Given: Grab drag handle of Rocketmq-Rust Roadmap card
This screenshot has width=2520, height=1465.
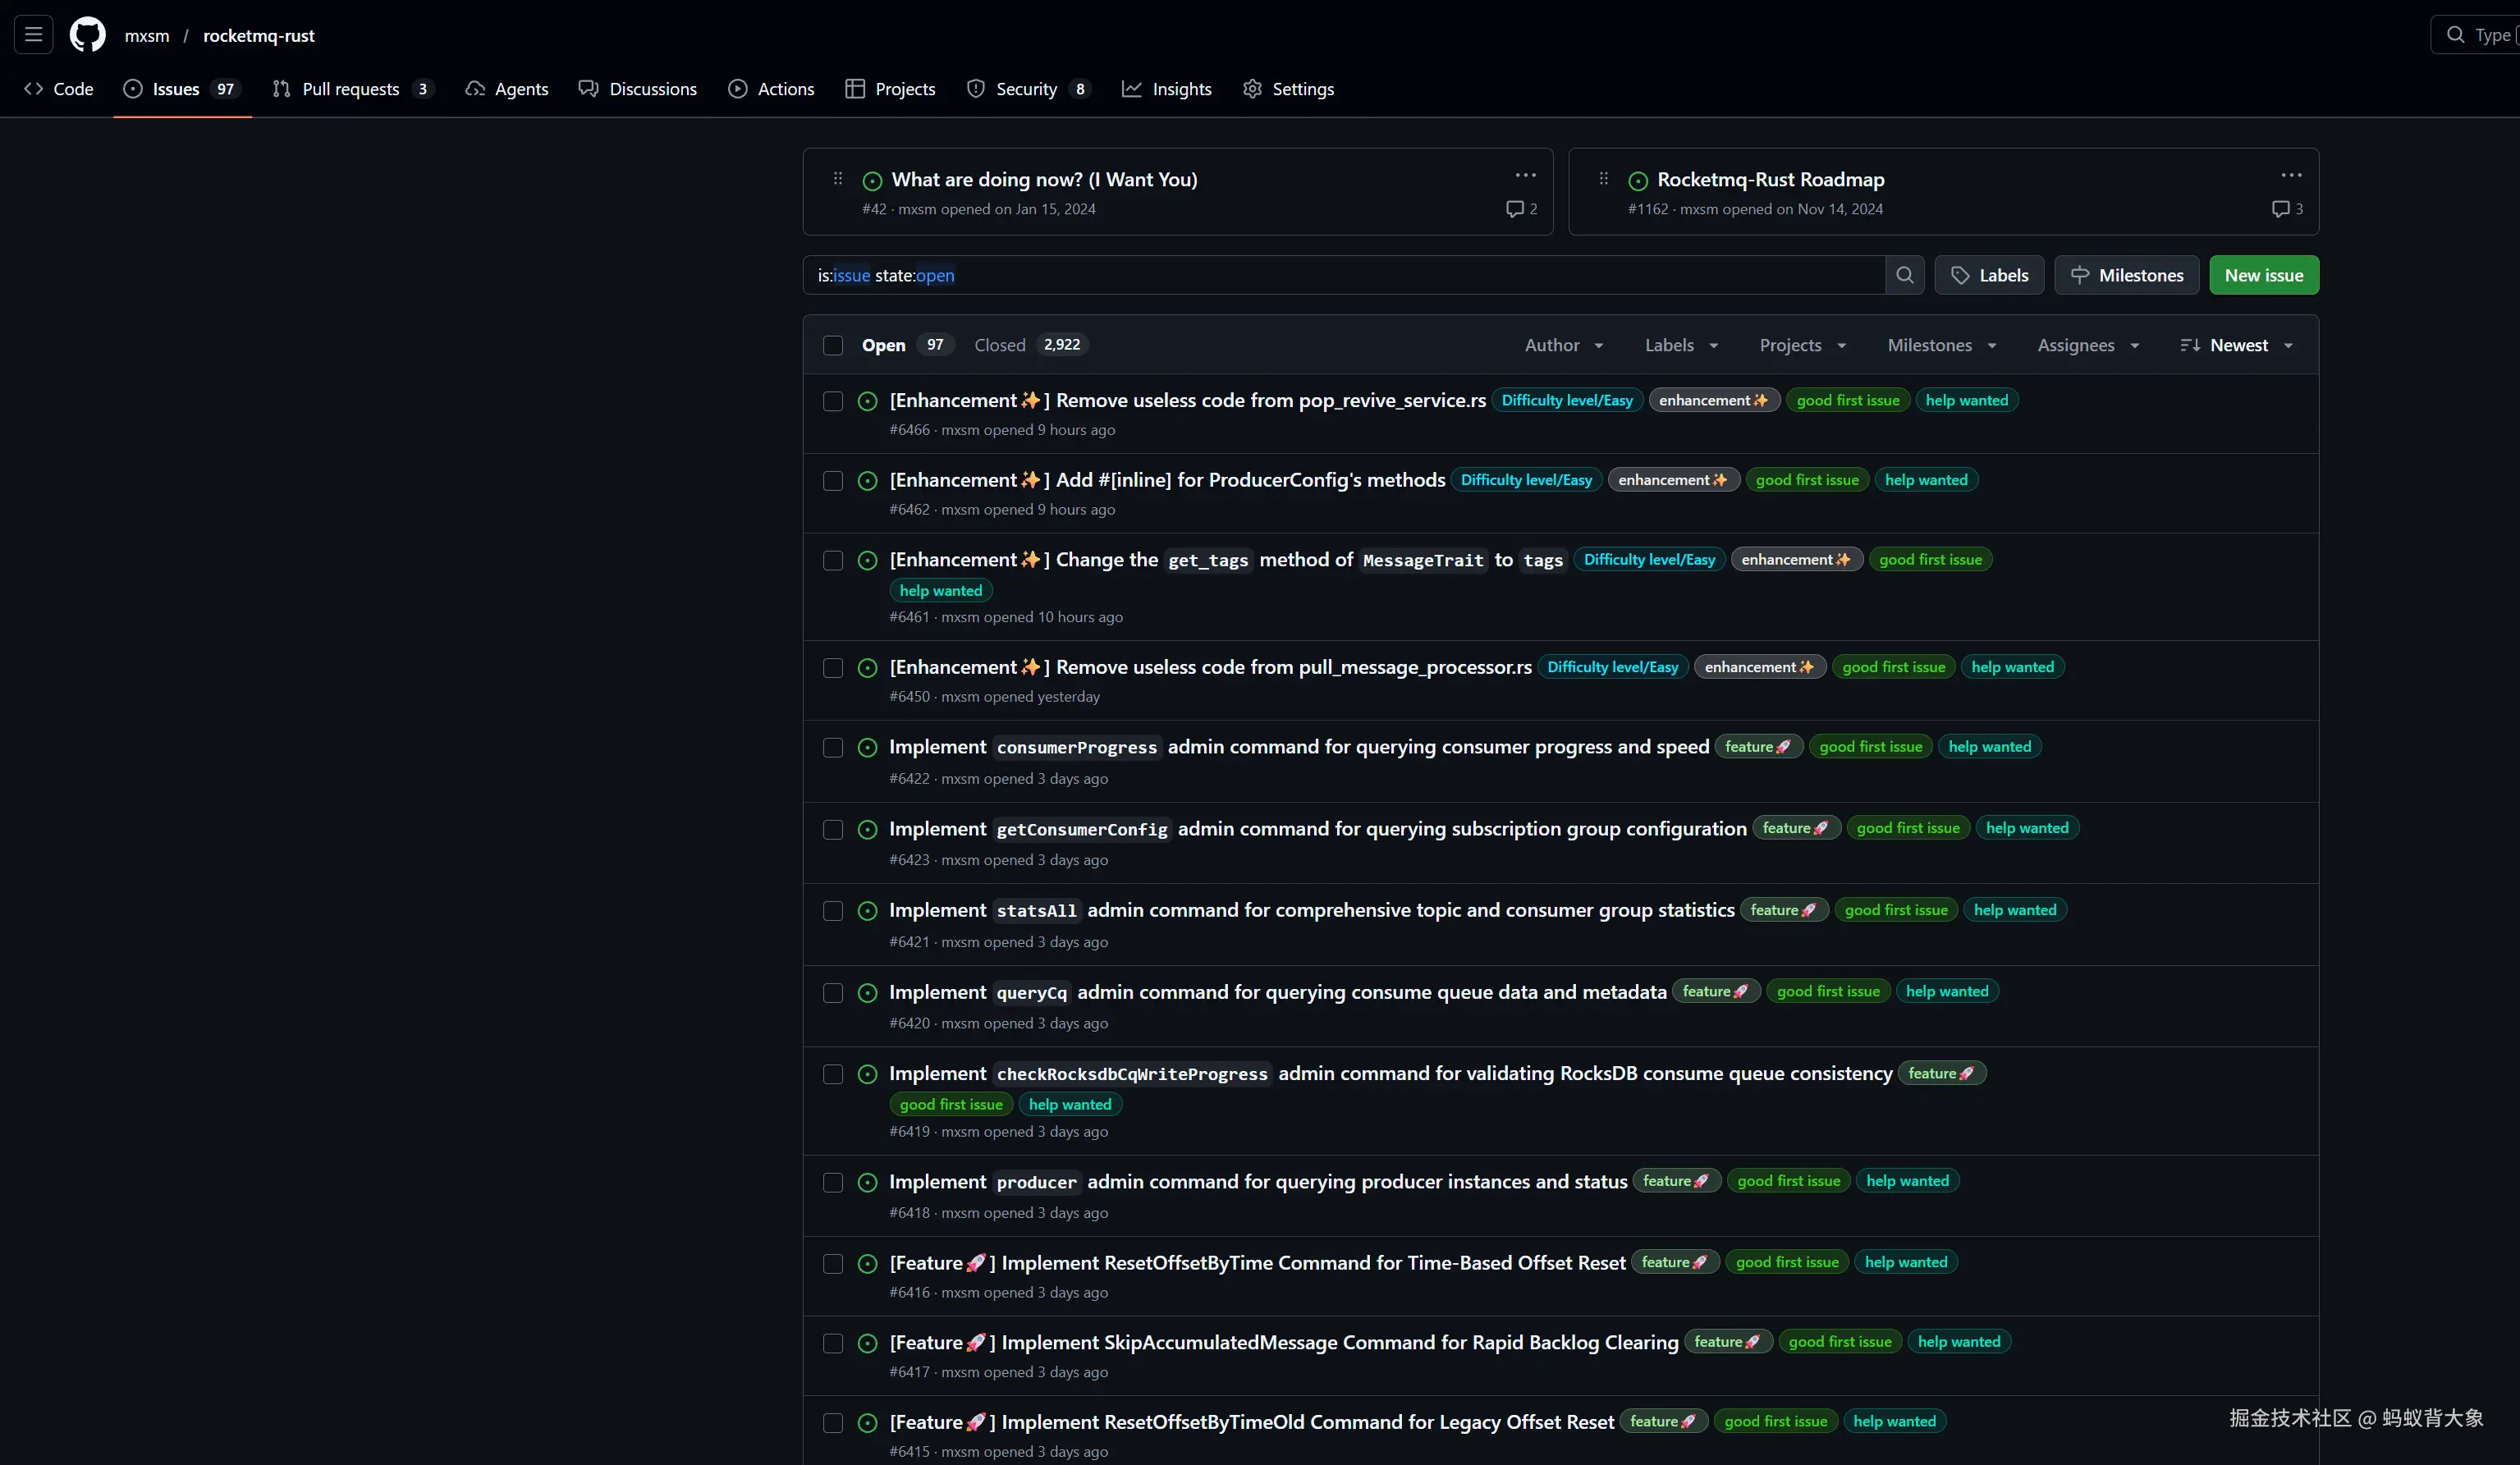Looking at the screenshot, I should tap(1603, 179).
